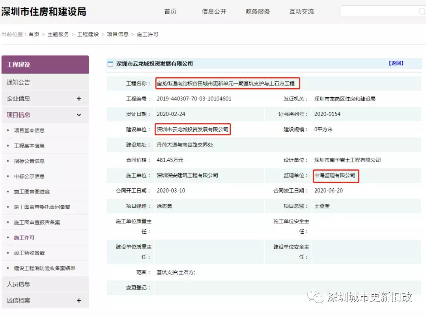
Task: Select 中标公示信息 in sidebar
Action: (x=29, y=177)
